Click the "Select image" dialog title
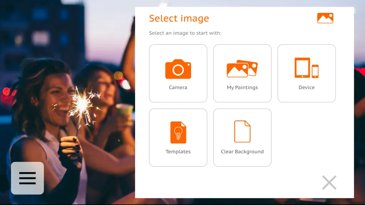The image size is (365, 205). pos(179,19)
